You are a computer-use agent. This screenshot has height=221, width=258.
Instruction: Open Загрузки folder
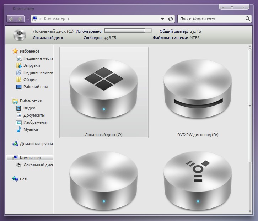32,65
